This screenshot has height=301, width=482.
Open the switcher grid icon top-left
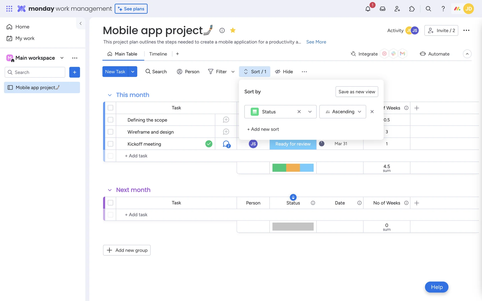click(x=9, y=9)
